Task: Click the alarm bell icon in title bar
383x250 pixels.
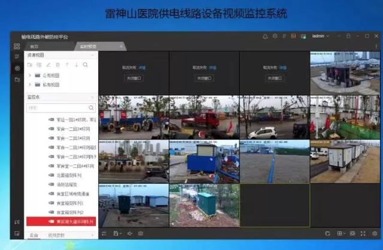Action: [x=265, y=36]
